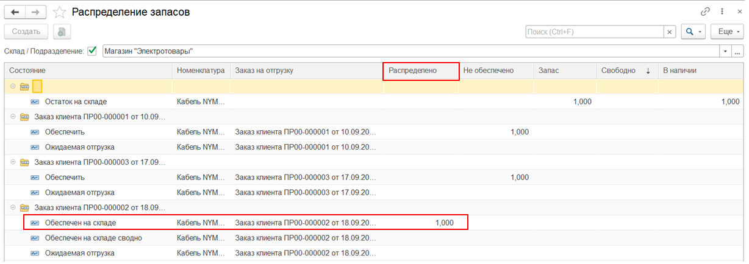Sort by the В наличии column header
The image size is (749, 264).
click(701, 71)
